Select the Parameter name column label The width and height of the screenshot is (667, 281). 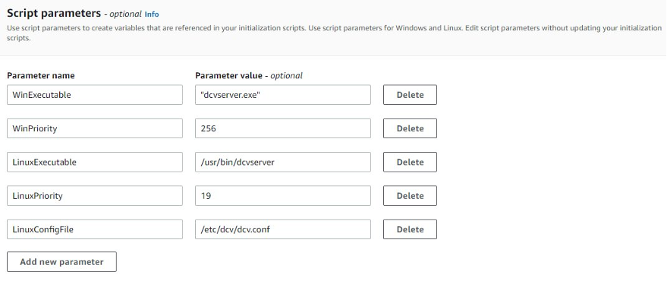point(41,75)
